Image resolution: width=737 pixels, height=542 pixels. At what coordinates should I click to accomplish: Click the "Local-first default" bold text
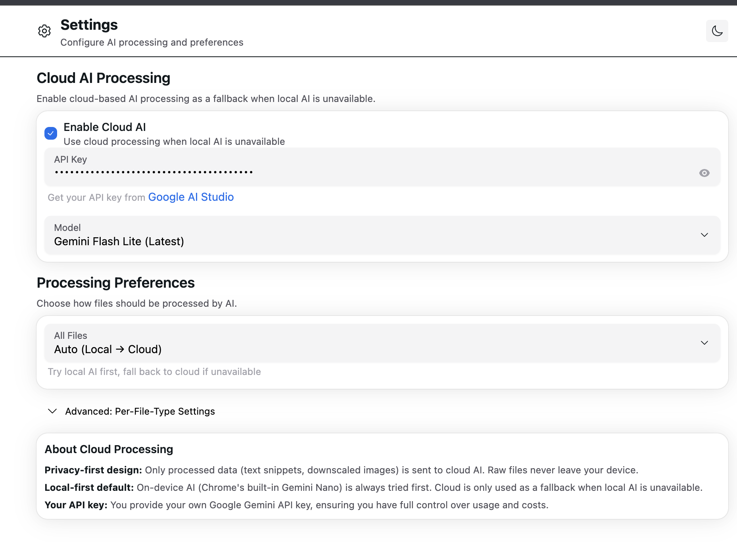pyautogui.click(x=89, y=488)
